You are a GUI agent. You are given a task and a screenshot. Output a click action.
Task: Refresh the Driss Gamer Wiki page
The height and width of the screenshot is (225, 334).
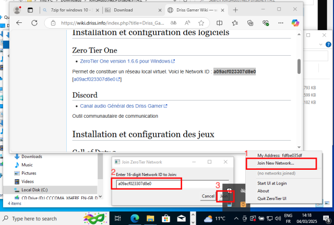coord(34,23)
